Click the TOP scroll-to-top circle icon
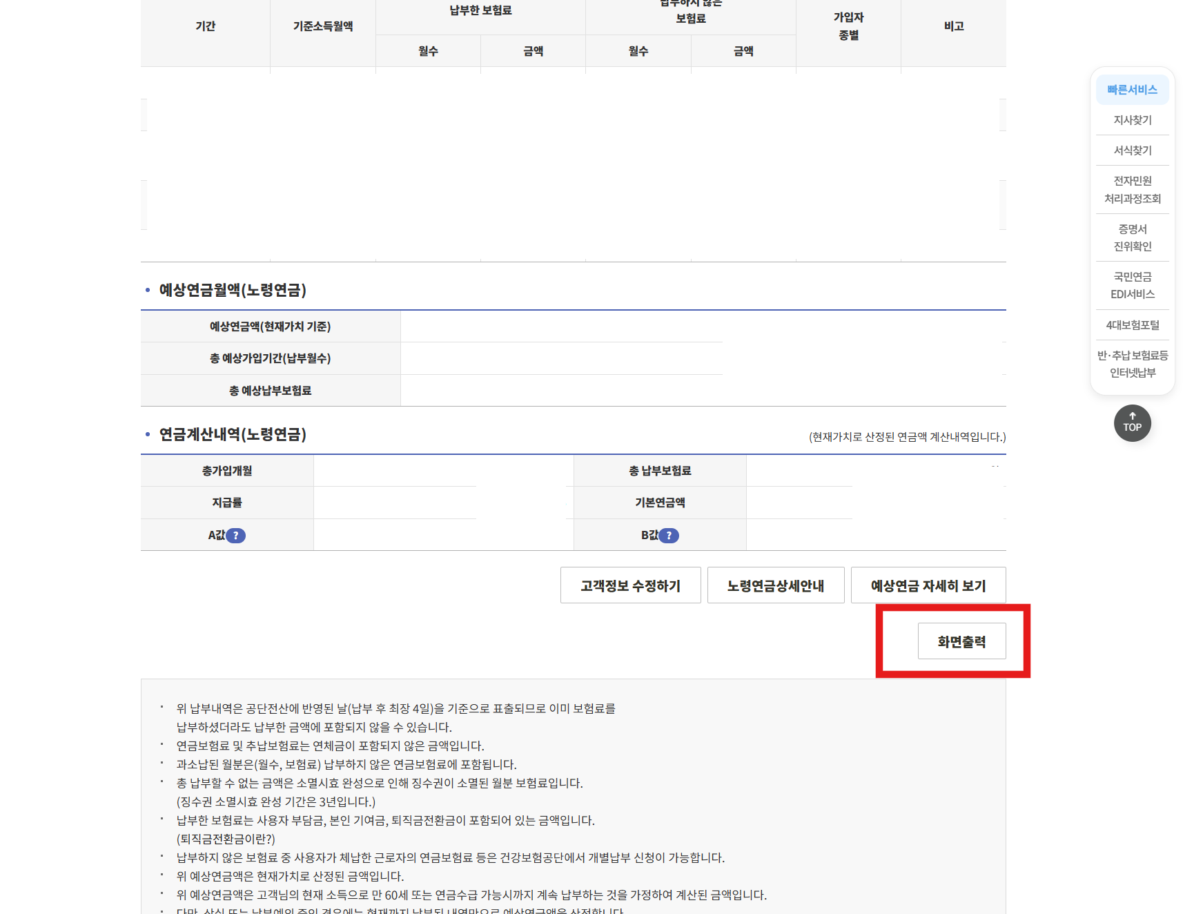Viewport: 1203px width, 914px height. coord(1132,423)
